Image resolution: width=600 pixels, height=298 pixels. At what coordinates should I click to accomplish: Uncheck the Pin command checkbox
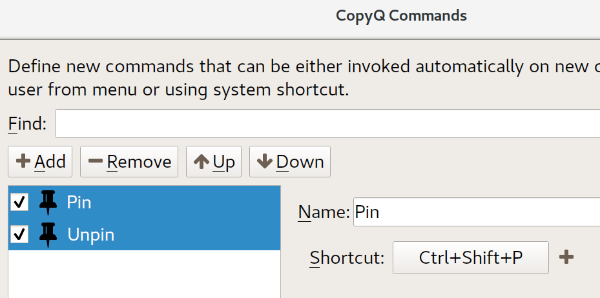tap(19, 202)
